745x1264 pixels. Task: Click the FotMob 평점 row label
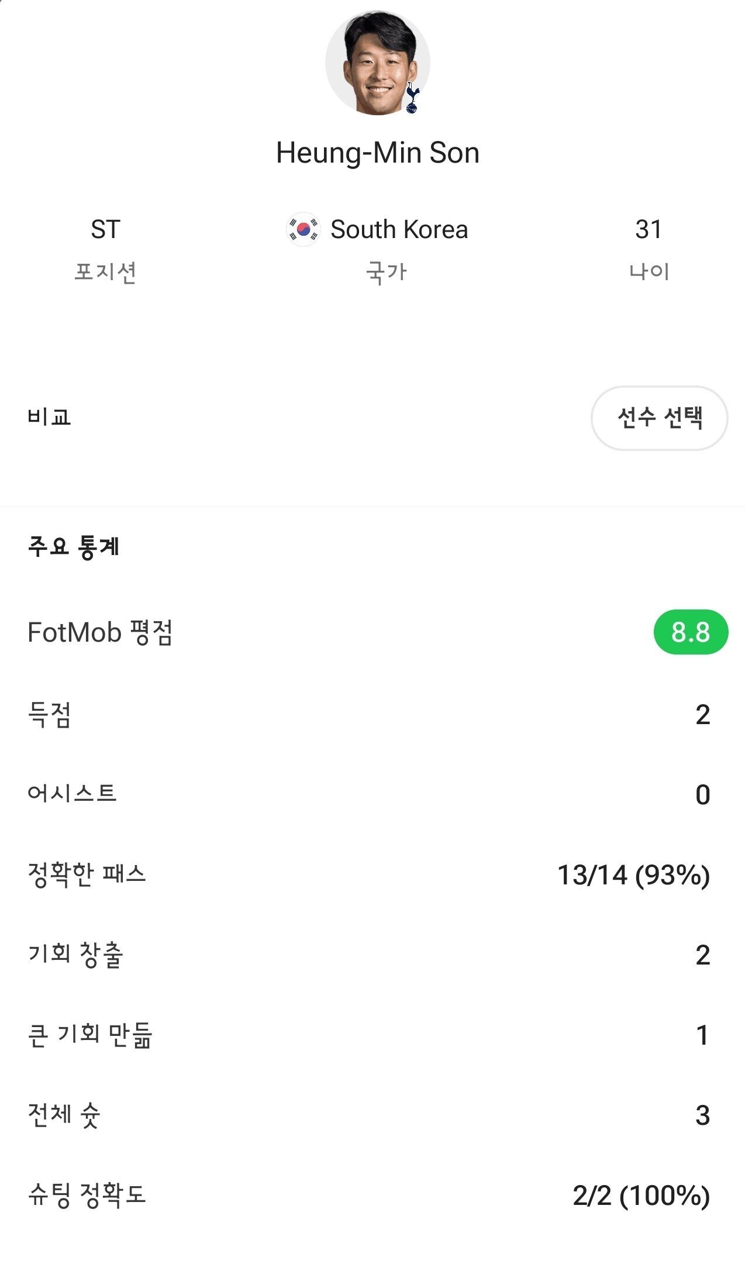click(x=100, y=632)
